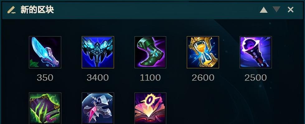Select the silver helmet with pink plume
This screenshot has width=305, height=124.
98,108
